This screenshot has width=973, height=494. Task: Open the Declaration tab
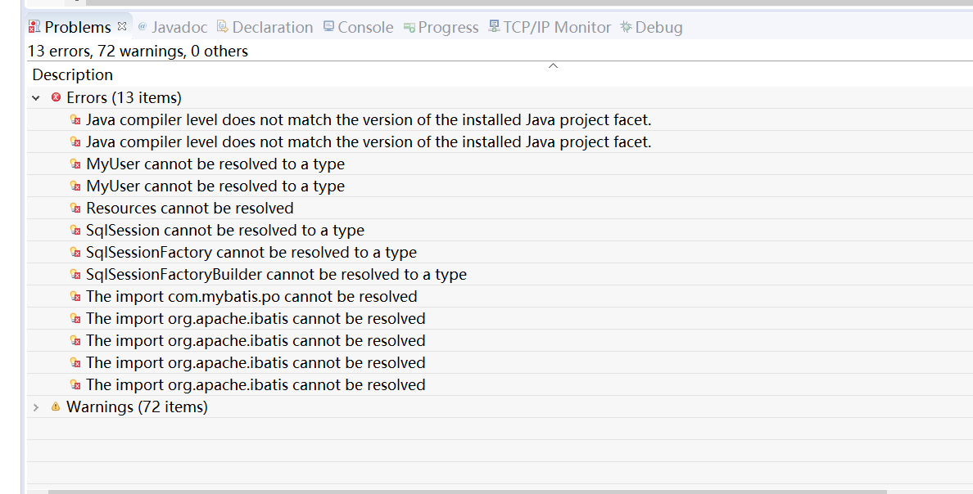272,27
